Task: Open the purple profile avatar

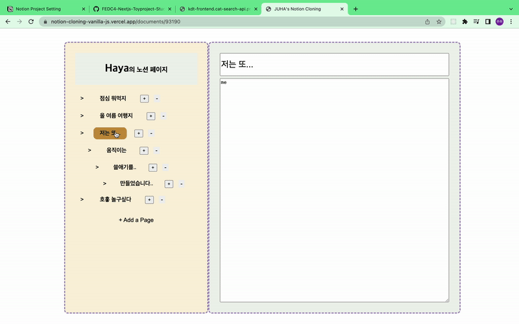Action: [500, 22]
